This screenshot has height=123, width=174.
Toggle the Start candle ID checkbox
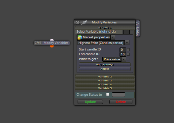[x=128, y=50]
